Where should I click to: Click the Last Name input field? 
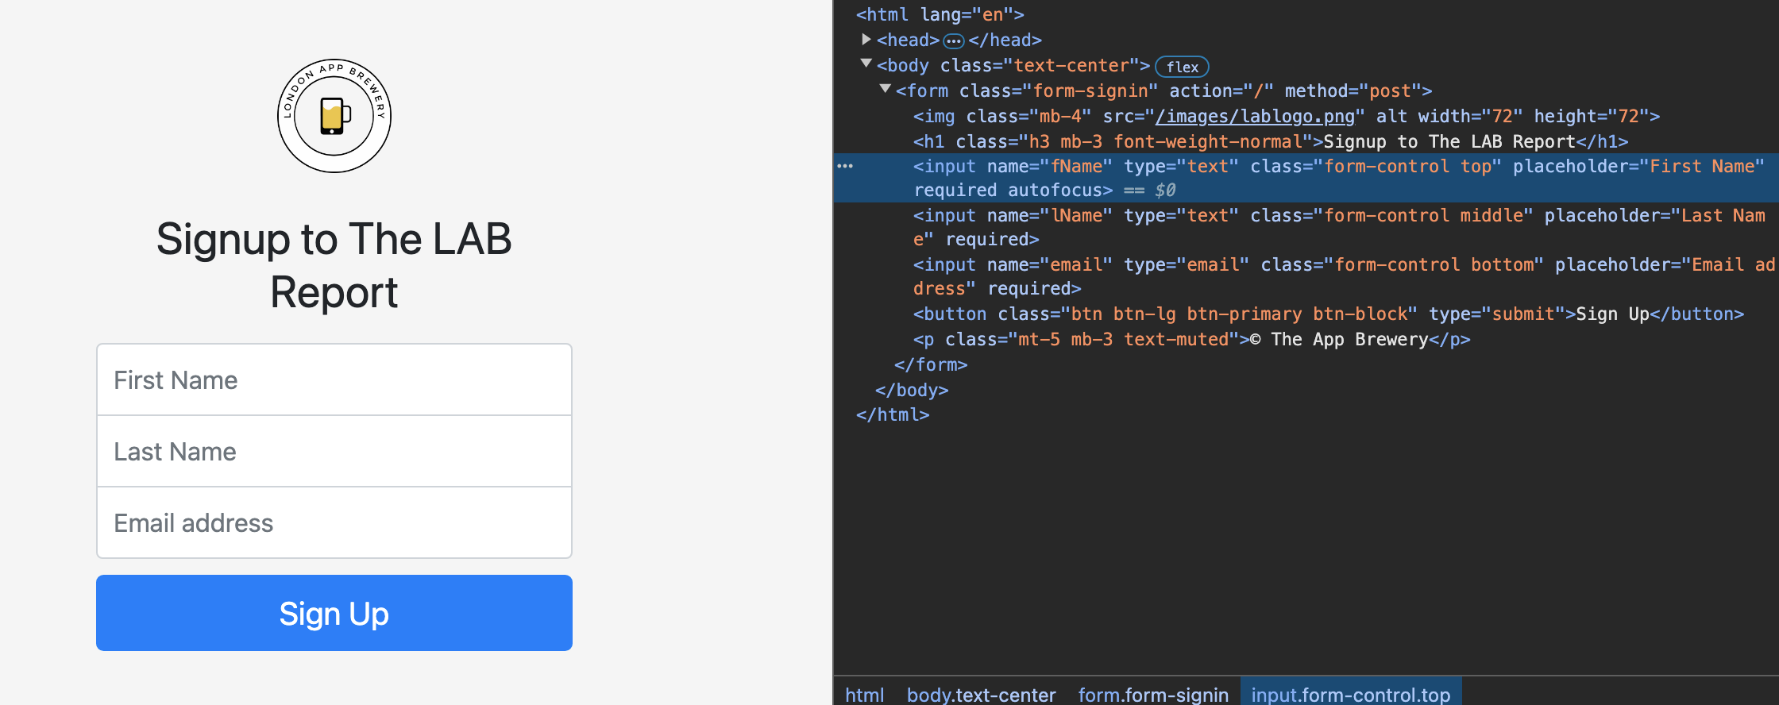(x=334, y=451)
